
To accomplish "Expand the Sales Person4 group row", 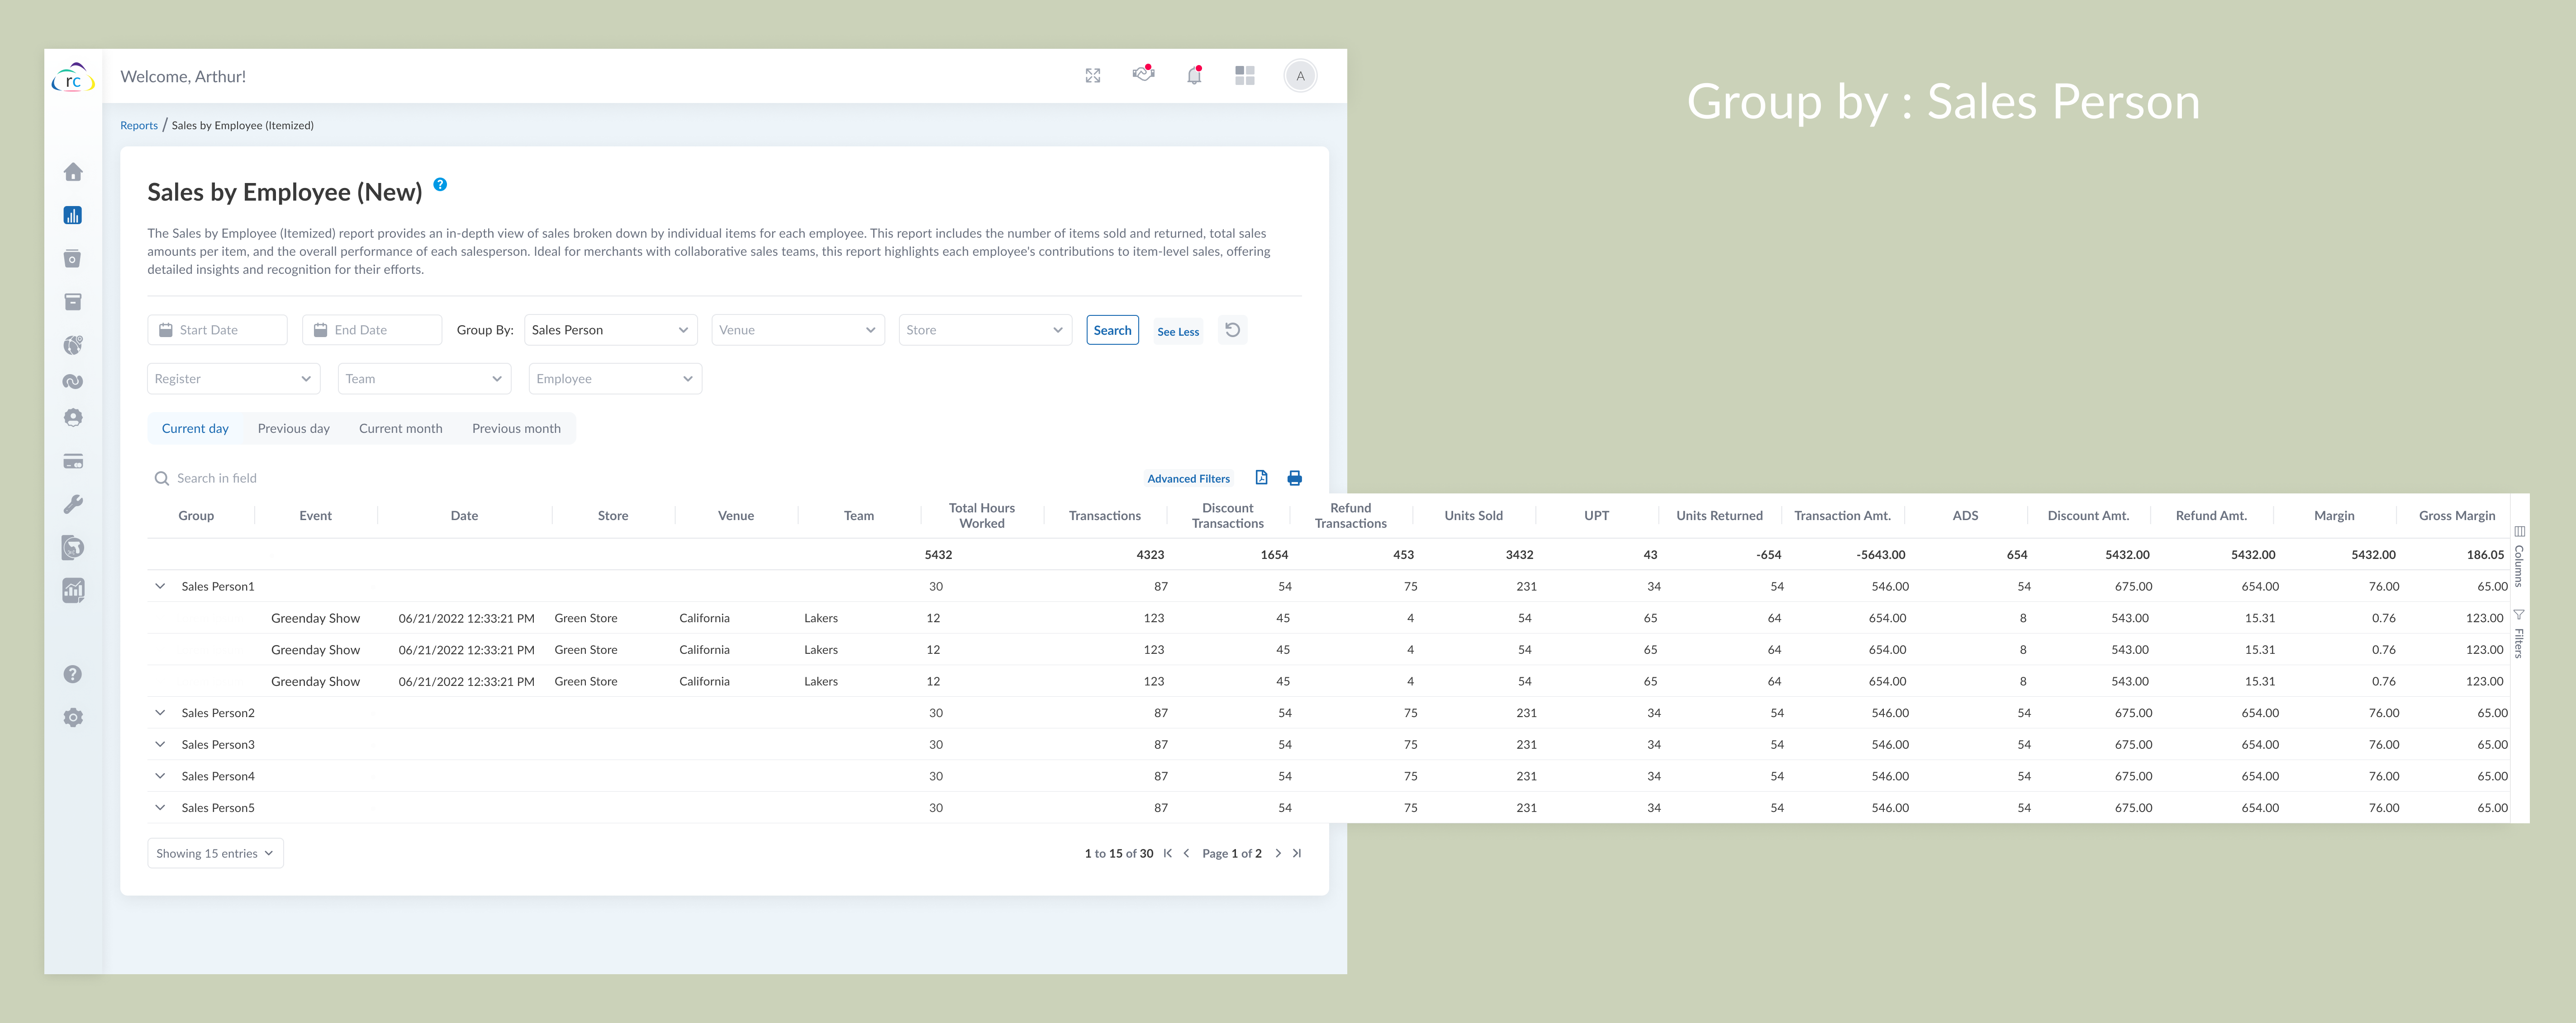I will (x=160, y=776).
